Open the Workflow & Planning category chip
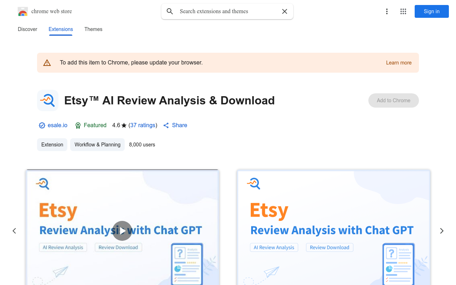The height and width of the screenshot is (285, 456). (x=97, y=145)
